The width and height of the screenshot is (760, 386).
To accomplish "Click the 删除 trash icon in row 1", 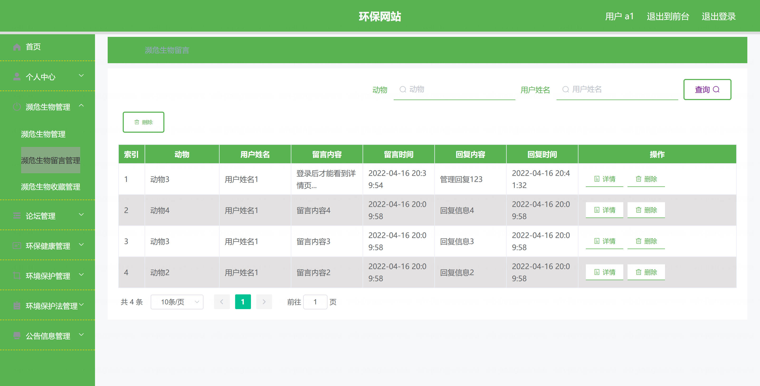I will 638,179.
